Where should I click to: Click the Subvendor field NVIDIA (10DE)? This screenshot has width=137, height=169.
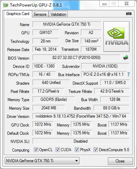(105, 66)
